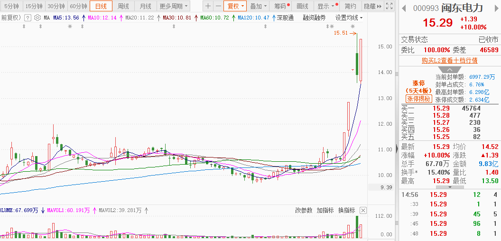Close the volume indicator panel with X
Image resolution: width=501 pixels, height=241 pixels.
click(x=363, y=210)
